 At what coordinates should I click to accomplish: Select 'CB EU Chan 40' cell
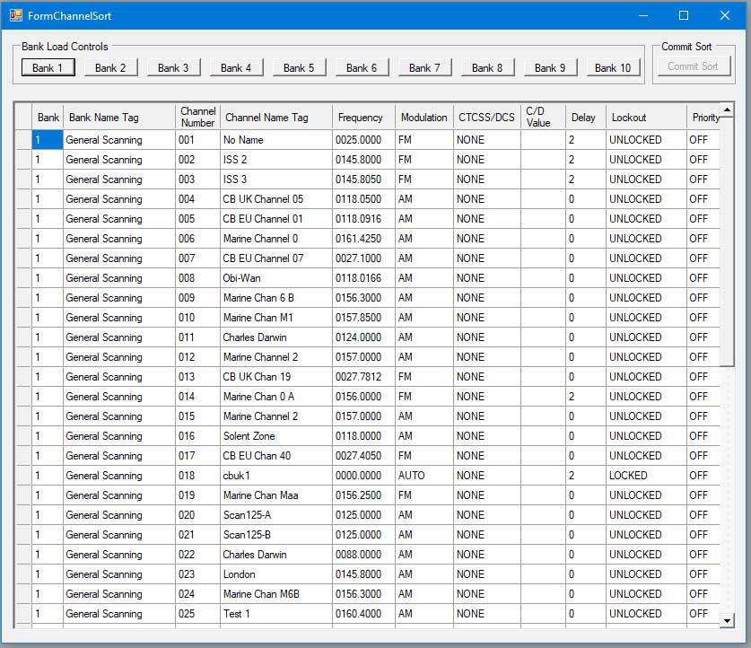click(x=275, y=455)
